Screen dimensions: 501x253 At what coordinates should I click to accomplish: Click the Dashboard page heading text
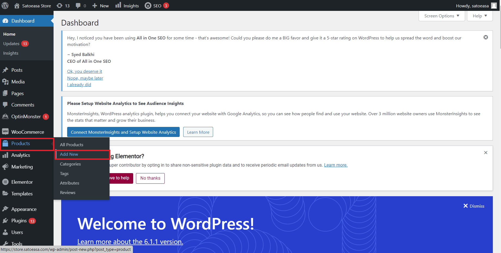(80, 23)
